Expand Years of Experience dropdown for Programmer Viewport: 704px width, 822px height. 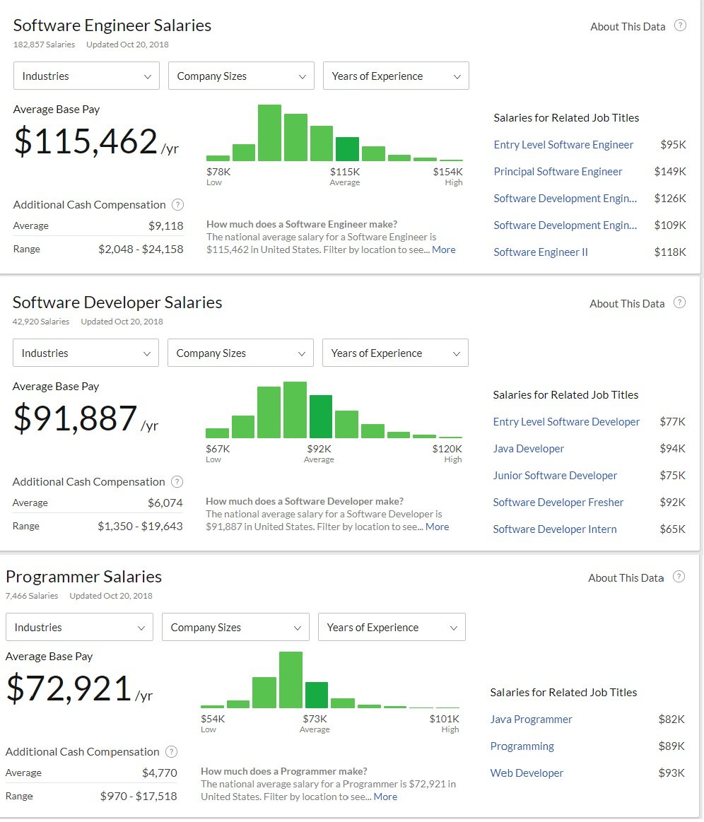(391, 627)
